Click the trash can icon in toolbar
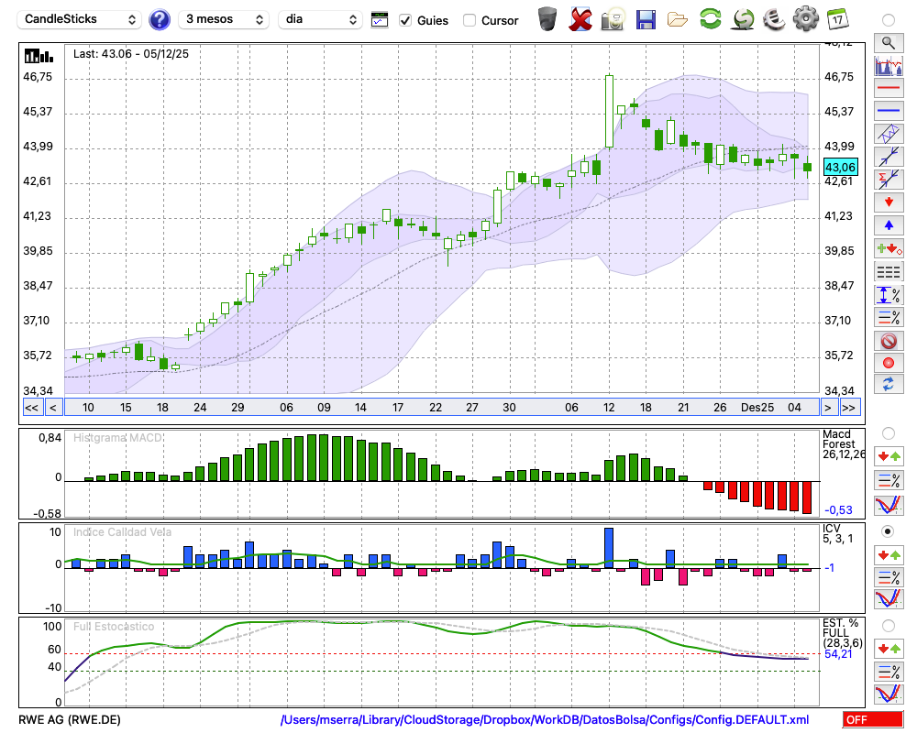 coord(547,19)
